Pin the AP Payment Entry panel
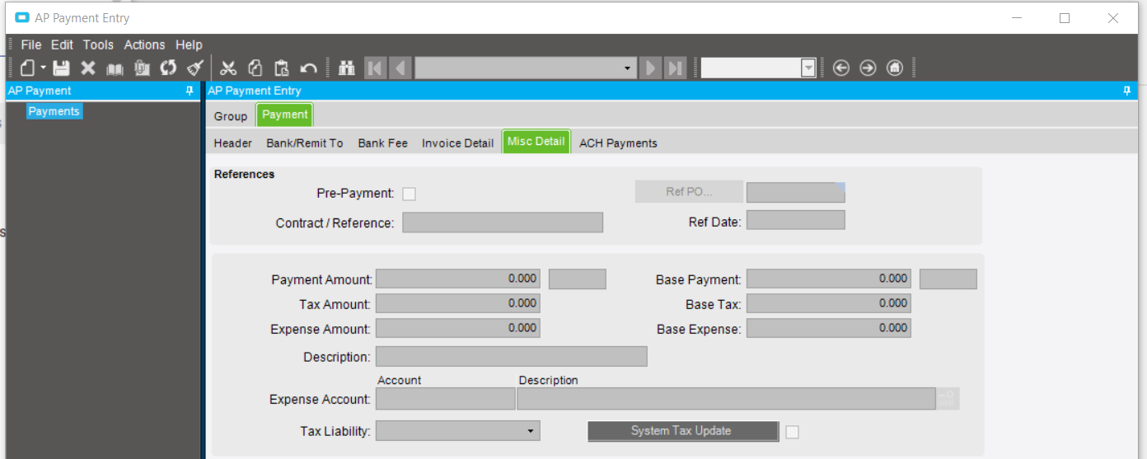 (x=1127, y=91)
